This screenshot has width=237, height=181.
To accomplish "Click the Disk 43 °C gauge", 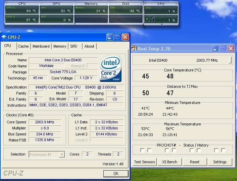I will (x=126, y=10).
